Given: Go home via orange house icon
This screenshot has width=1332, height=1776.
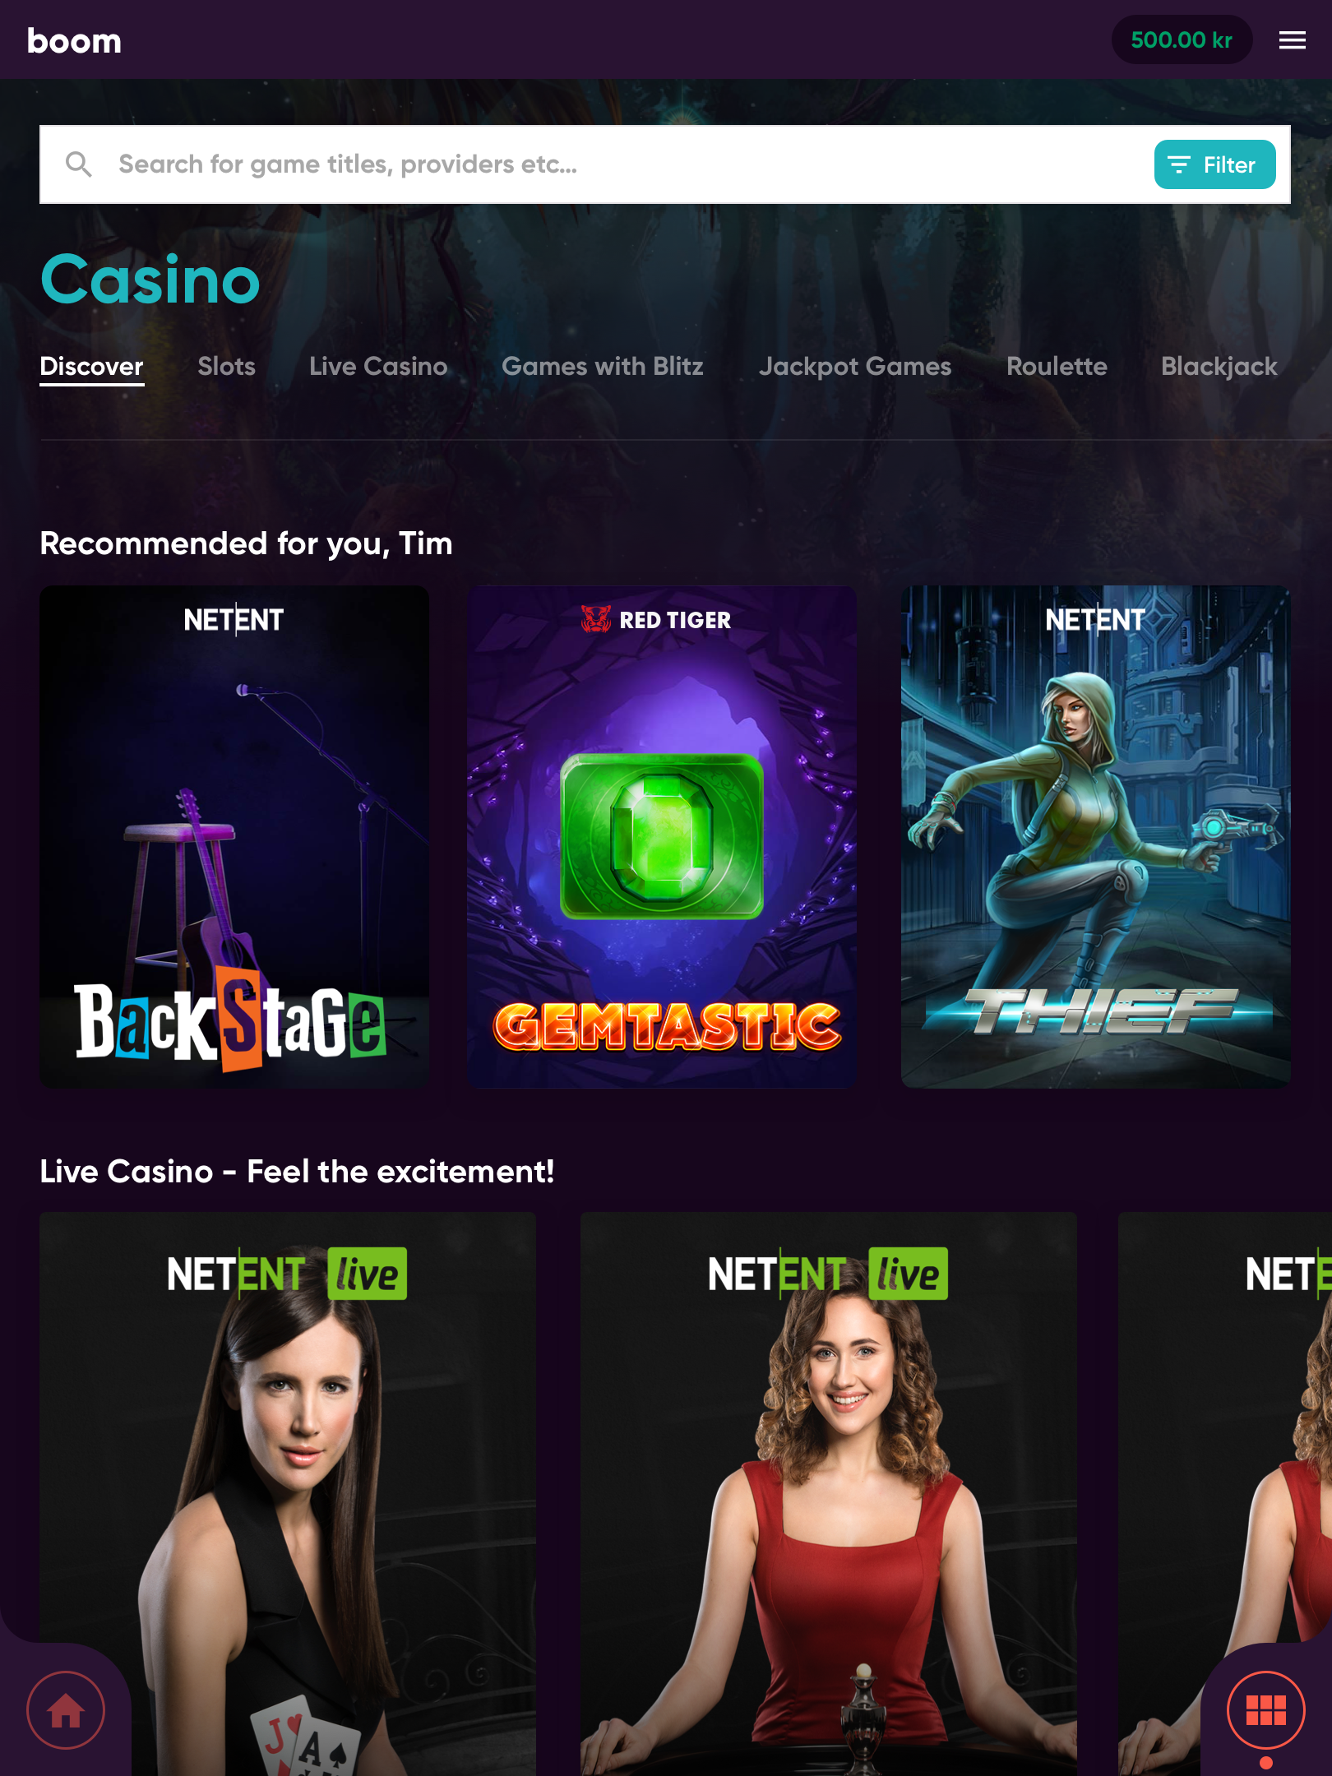Looking at the screenshot, I should [66, 1710].
